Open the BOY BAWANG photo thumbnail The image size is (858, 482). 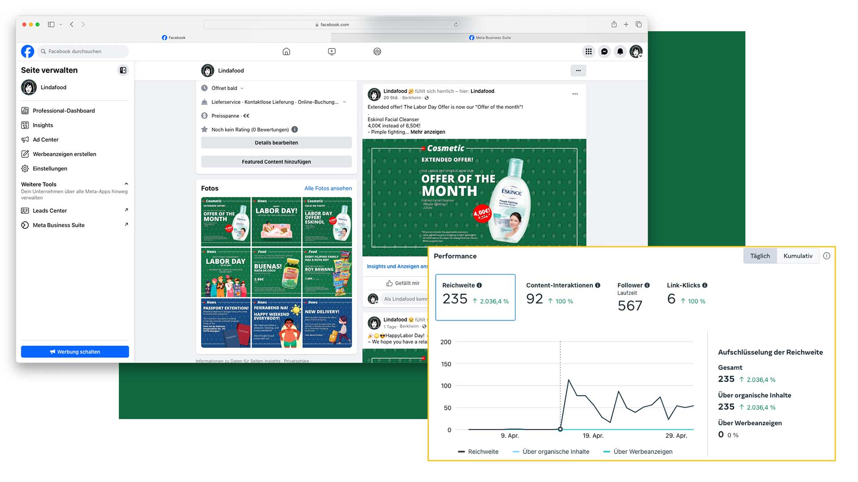(x=327, y=272)
